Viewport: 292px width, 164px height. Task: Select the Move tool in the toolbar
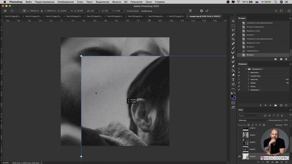coord(233,21)
